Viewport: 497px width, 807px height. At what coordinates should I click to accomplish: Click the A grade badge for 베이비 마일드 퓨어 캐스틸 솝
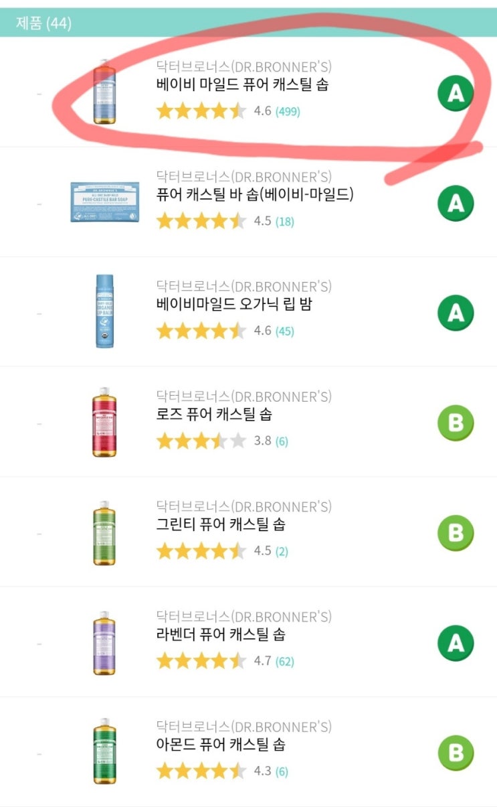tap(456, 94)
